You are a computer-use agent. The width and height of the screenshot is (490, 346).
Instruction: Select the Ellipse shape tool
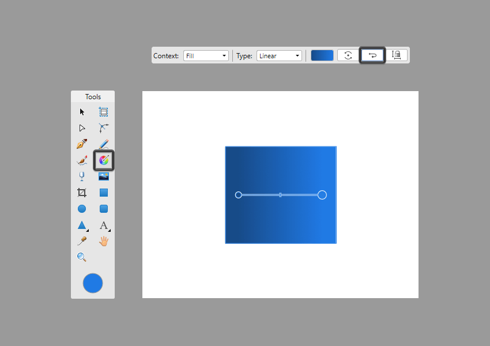click(x=82, y=209)
